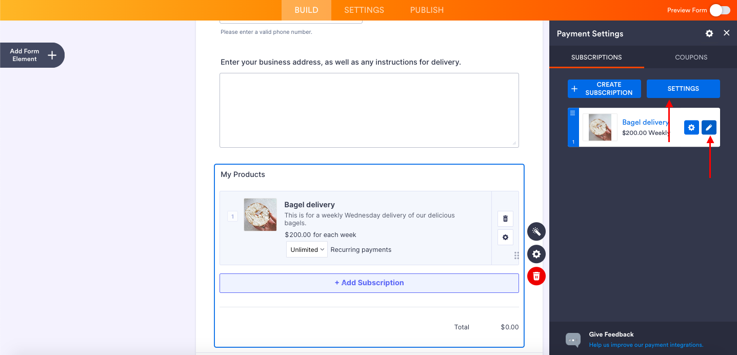Click the drag handle on the subscription row
Viewport: 737px width, 355px height.
click(x=573, y=113)
